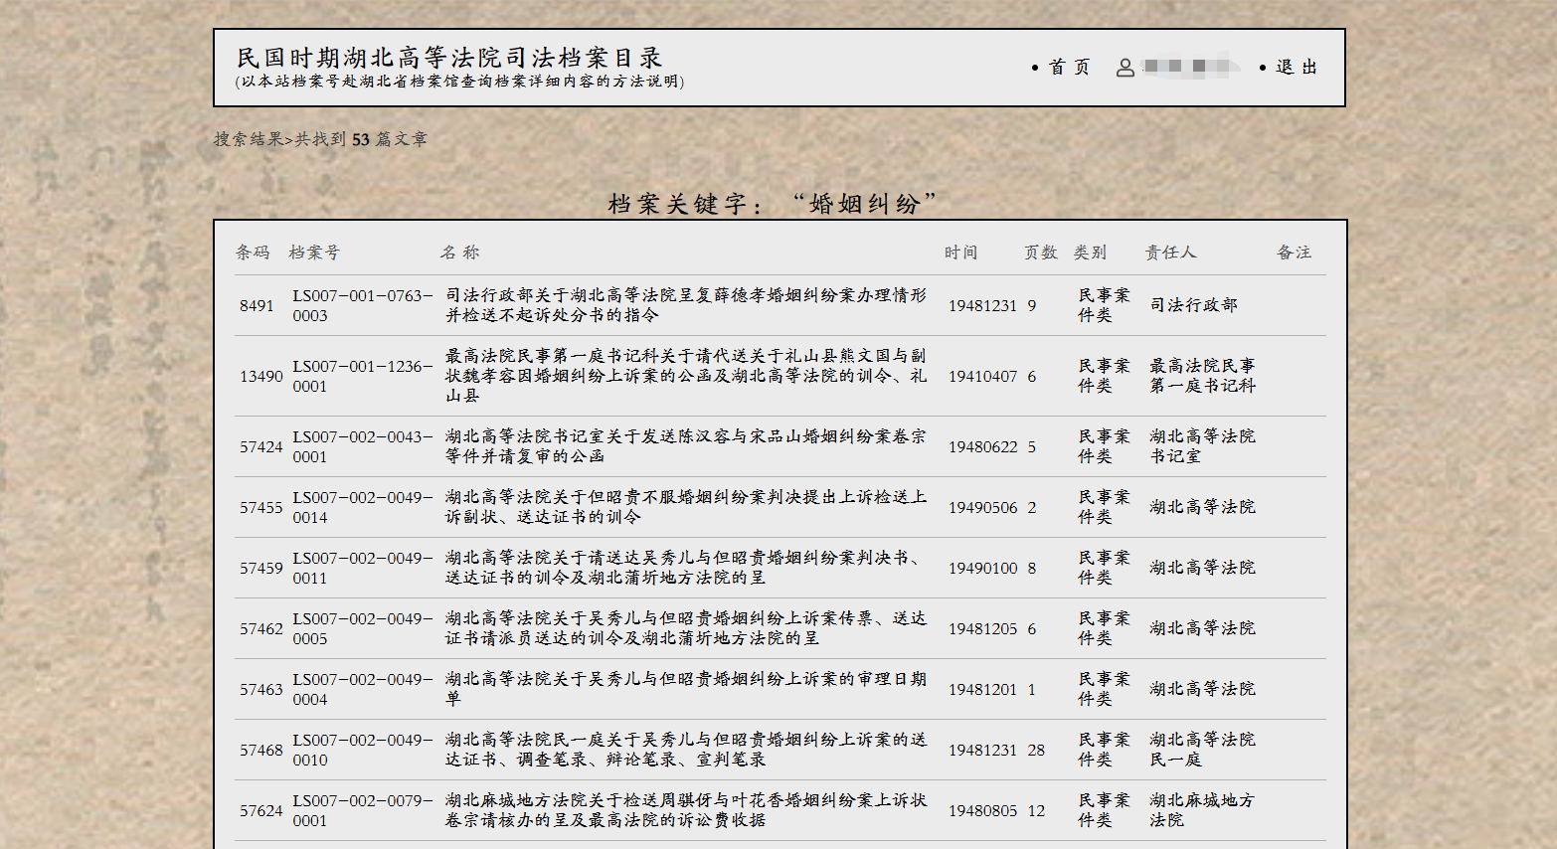Open the 熊文国 and 魏孝容 appeal record
The image size is (1557, 849).
pyautogui.click(x=685, y=376)
